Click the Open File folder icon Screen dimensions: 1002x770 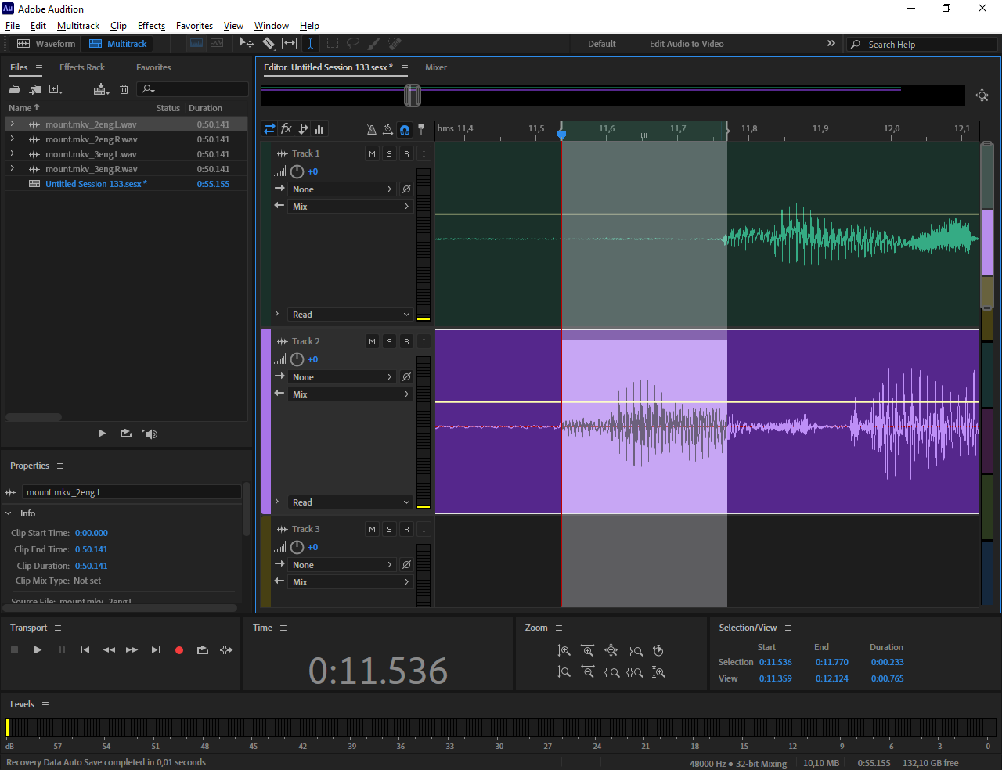coord(15,89)
